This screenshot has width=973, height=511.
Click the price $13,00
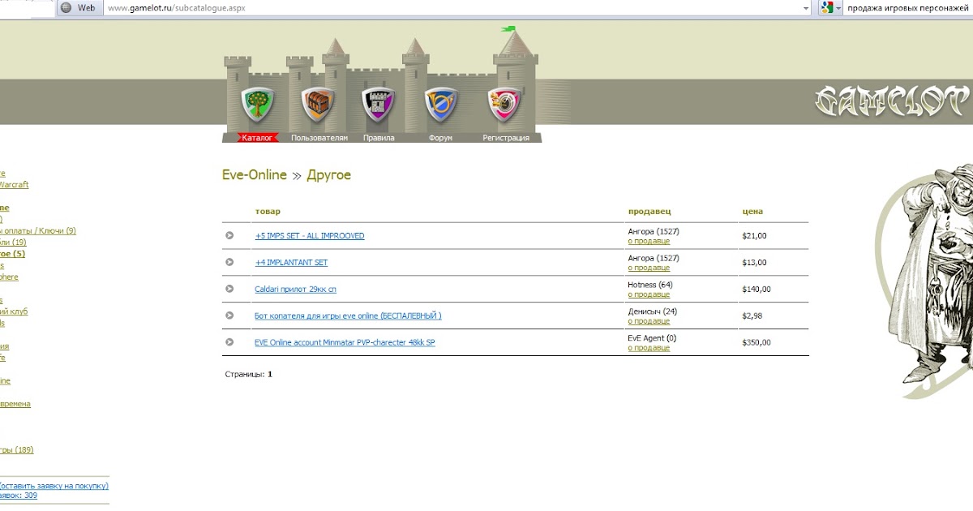(x=754, y=263)
